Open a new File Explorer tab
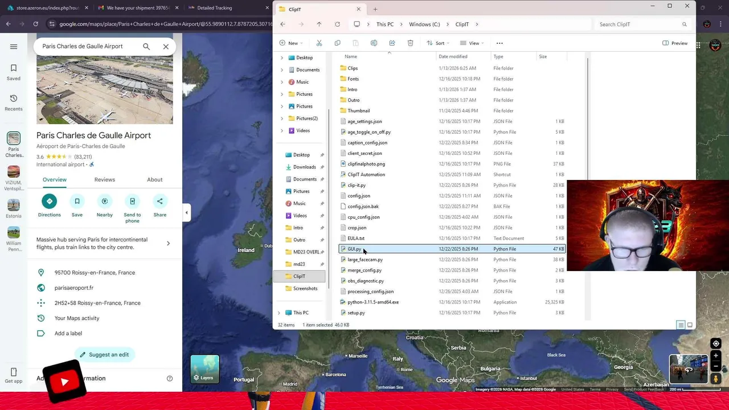 [375, 9]
